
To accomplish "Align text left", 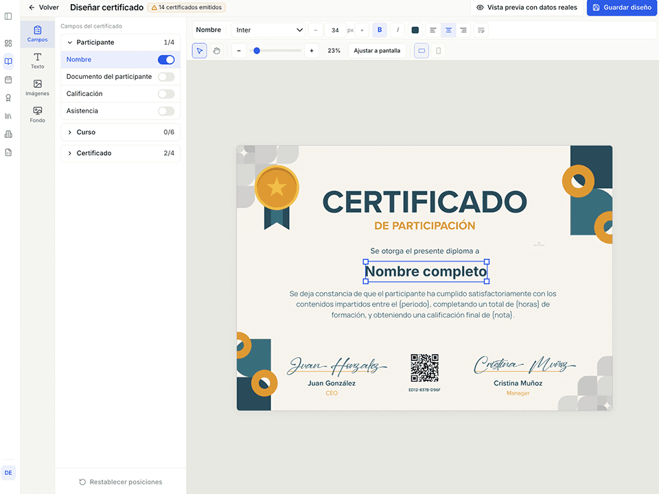I will [x=433, y=30].
